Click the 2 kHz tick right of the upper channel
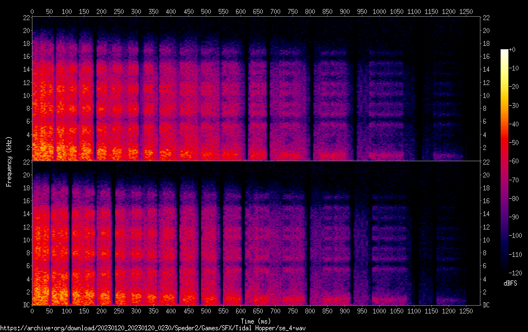The height and width of the screenshot is (332, 528). tap(487, 148)
